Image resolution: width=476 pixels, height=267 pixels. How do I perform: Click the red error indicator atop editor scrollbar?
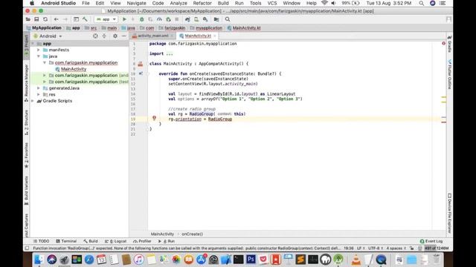point(443,44)
